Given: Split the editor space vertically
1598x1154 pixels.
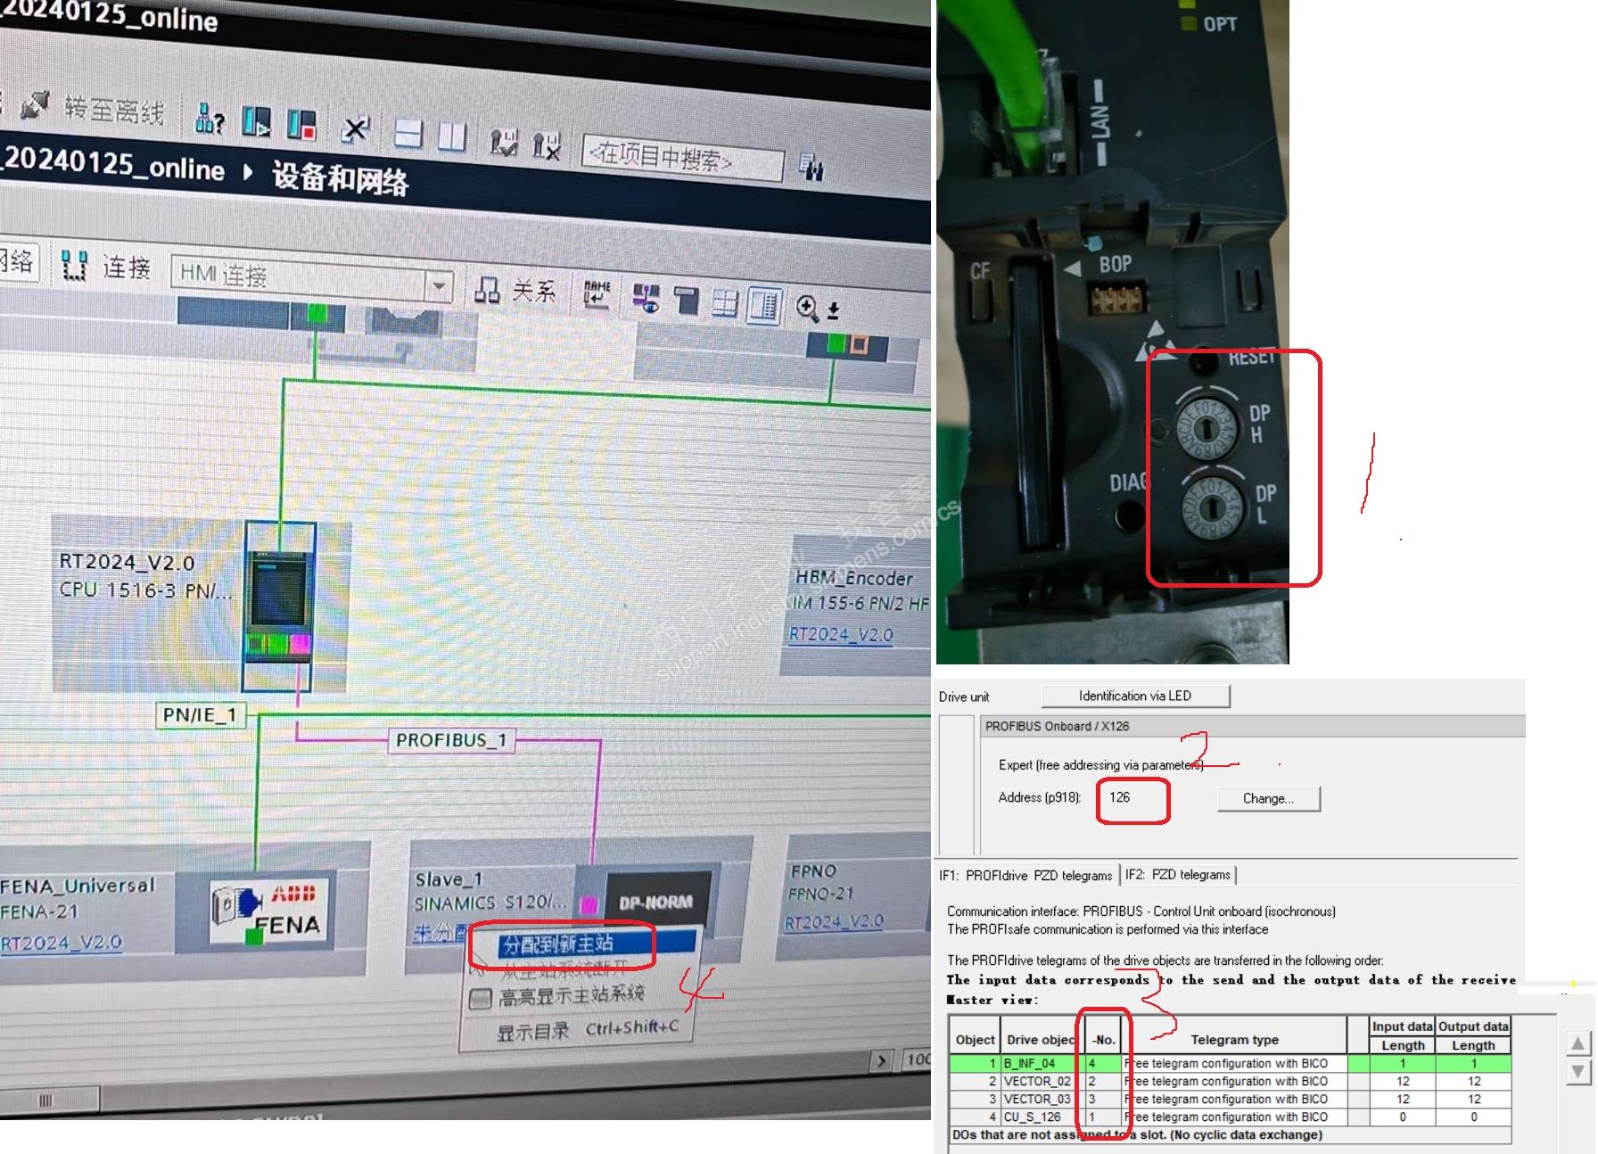Looking at the screenshot, I should (x=452, y=136).
